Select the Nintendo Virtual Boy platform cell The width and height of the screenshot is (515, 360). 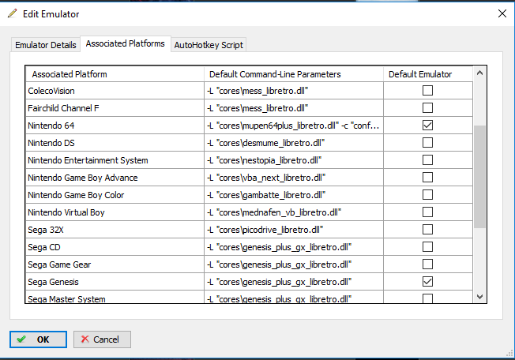click(x=115, y=212)
